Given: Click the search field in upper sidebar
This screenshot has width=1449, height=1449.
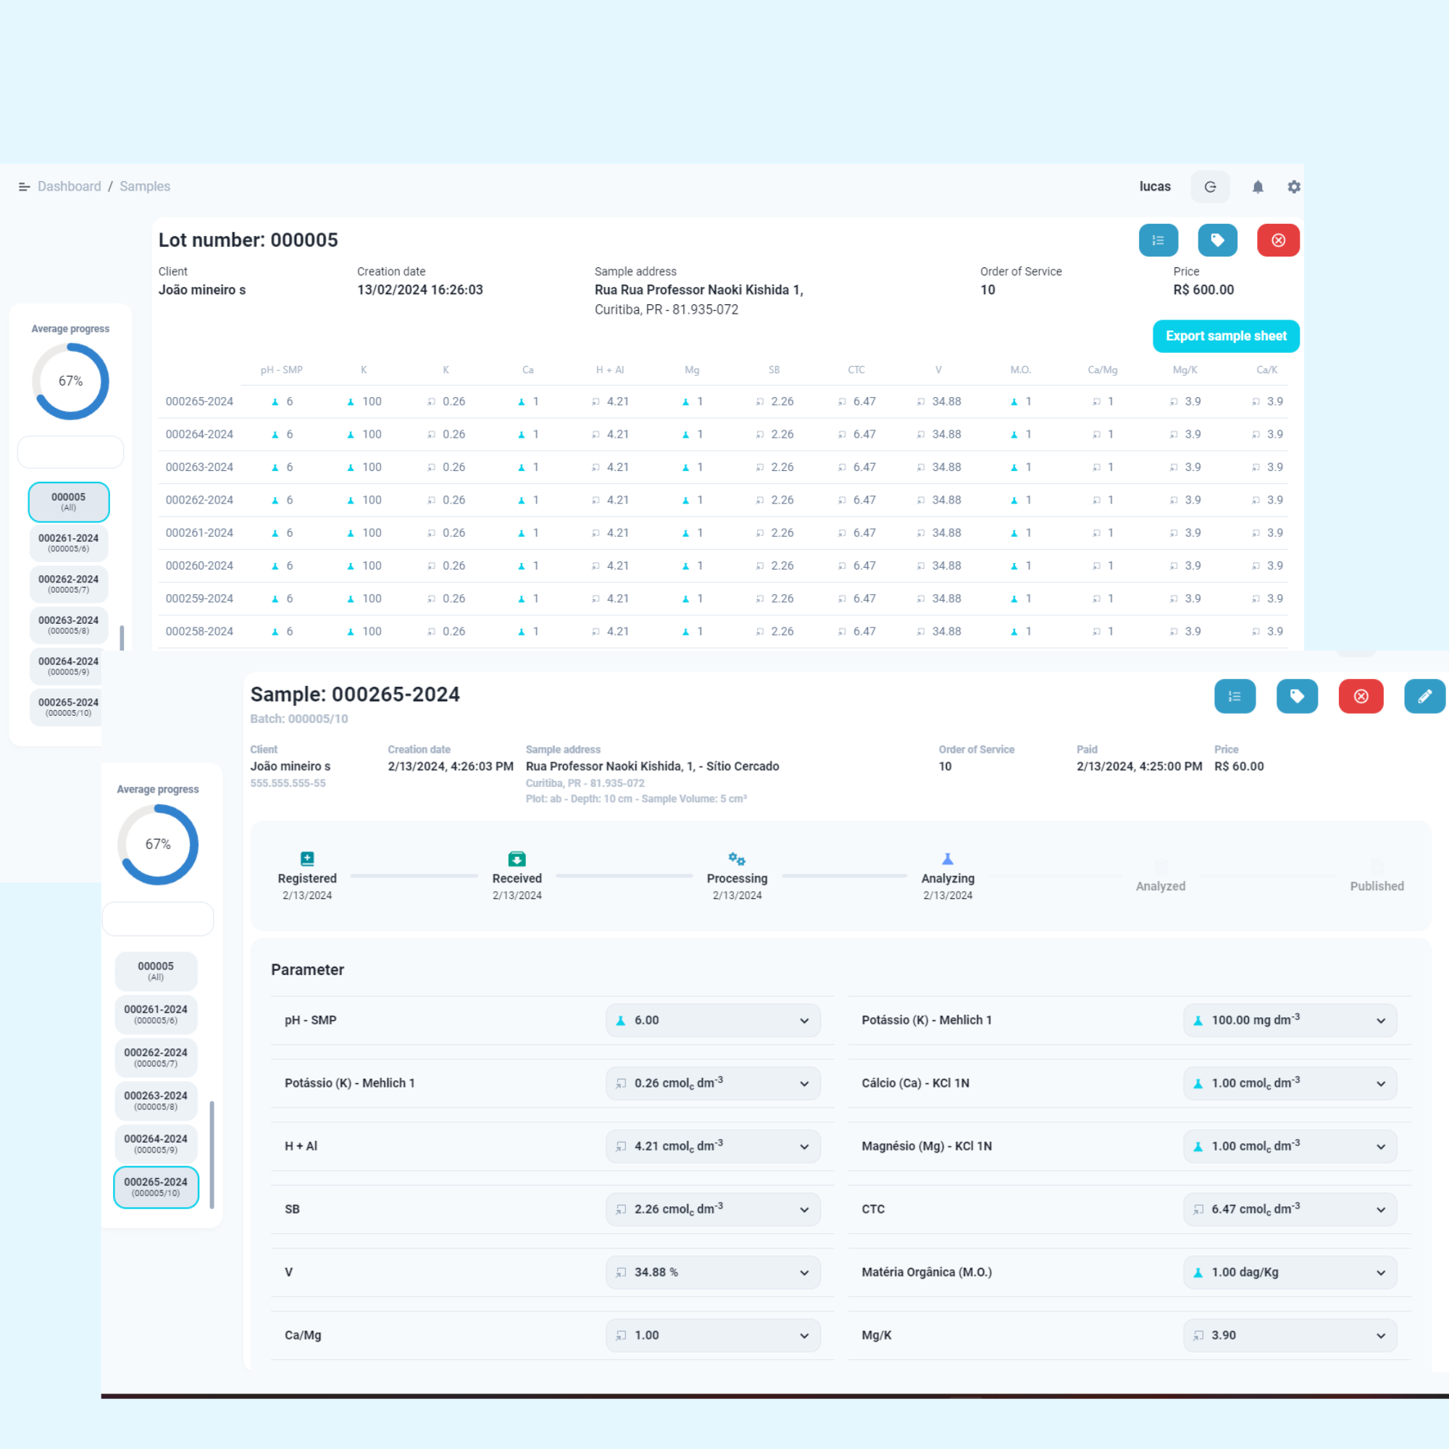Looking at the screenshot, I should coord(70,452).
